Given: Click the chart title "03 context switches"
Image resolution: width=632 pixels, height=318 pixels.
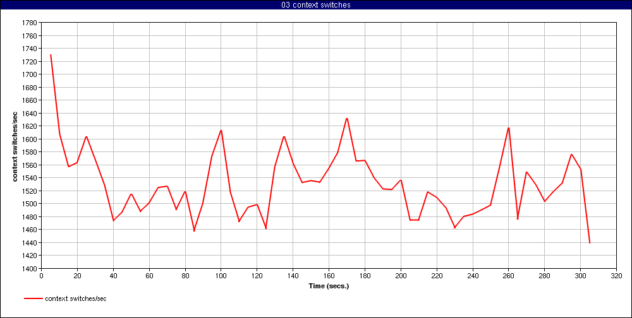Looking at the screenshot, I should (315, 5).
